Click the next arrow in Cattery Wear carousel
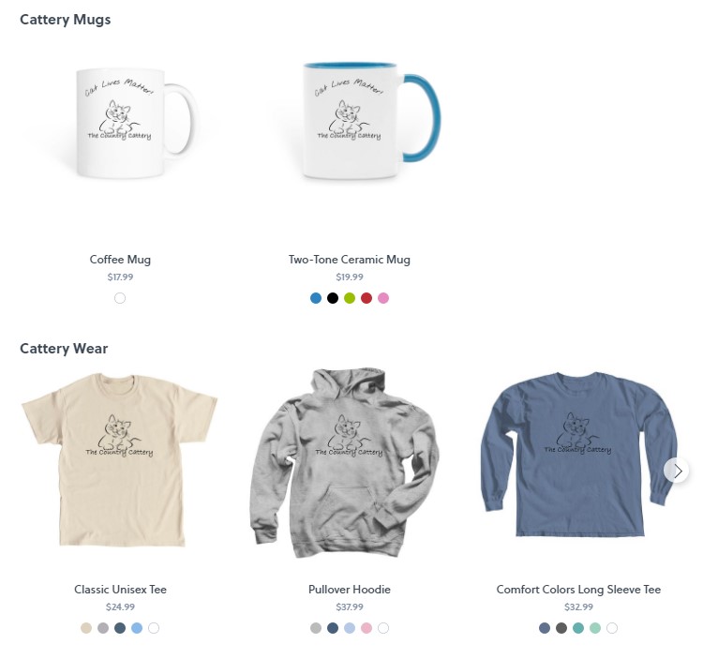 pos(676,471)
